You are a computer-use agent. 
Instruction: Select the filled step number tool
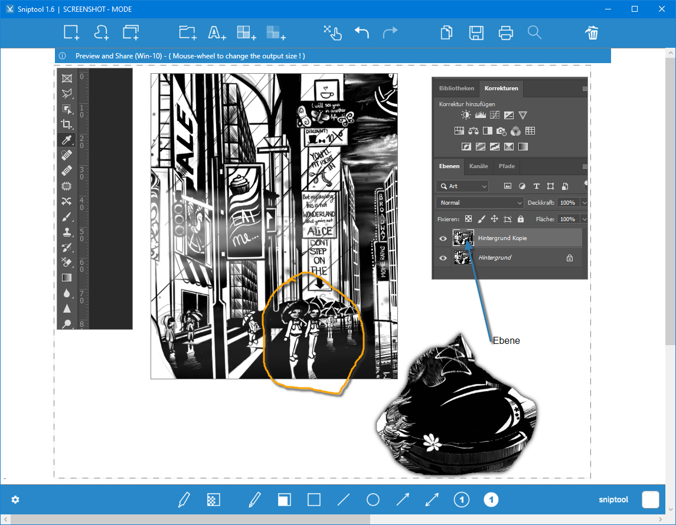tap(491, 500)
